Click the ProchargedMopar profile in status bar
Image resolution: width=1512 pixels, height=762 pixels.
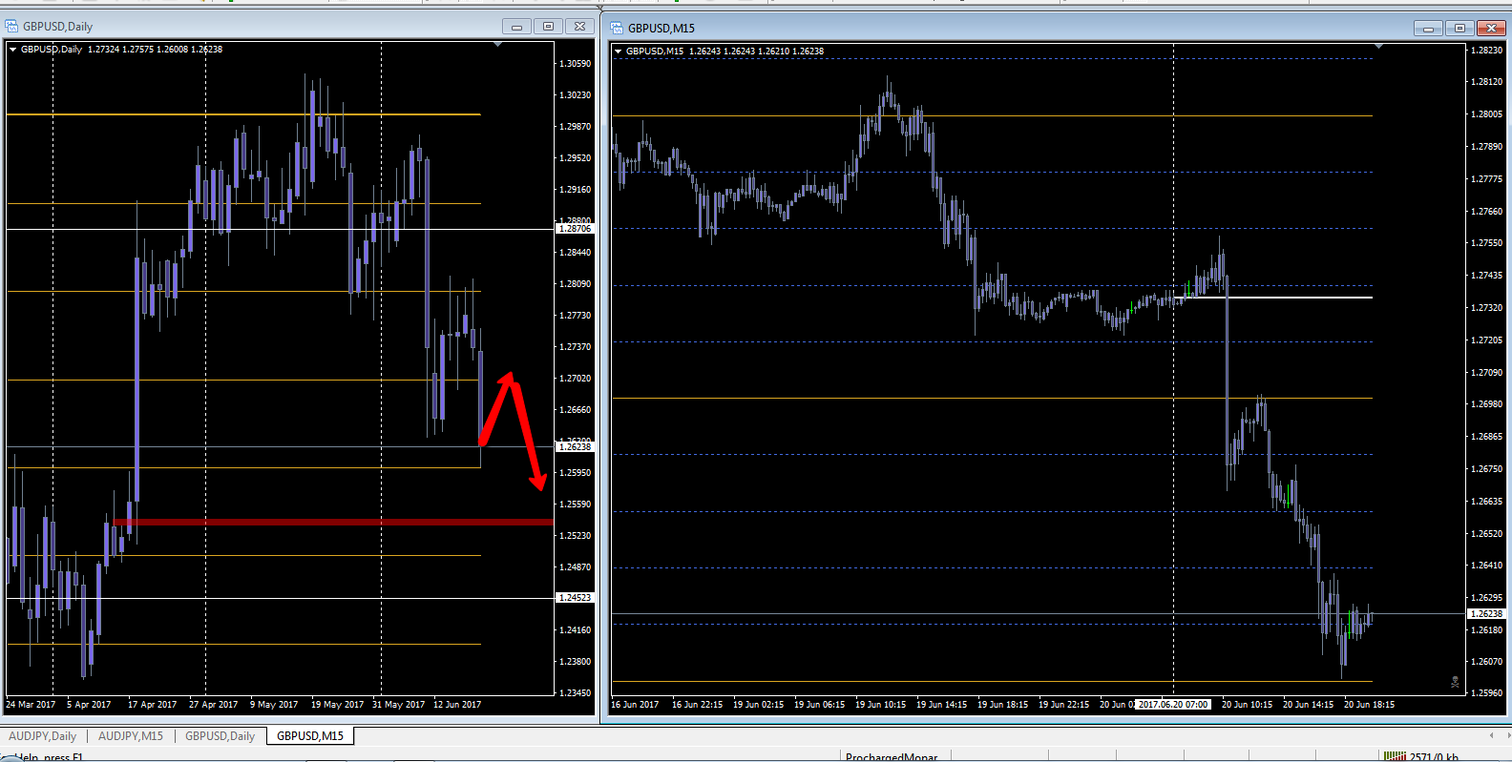point(892,757)
